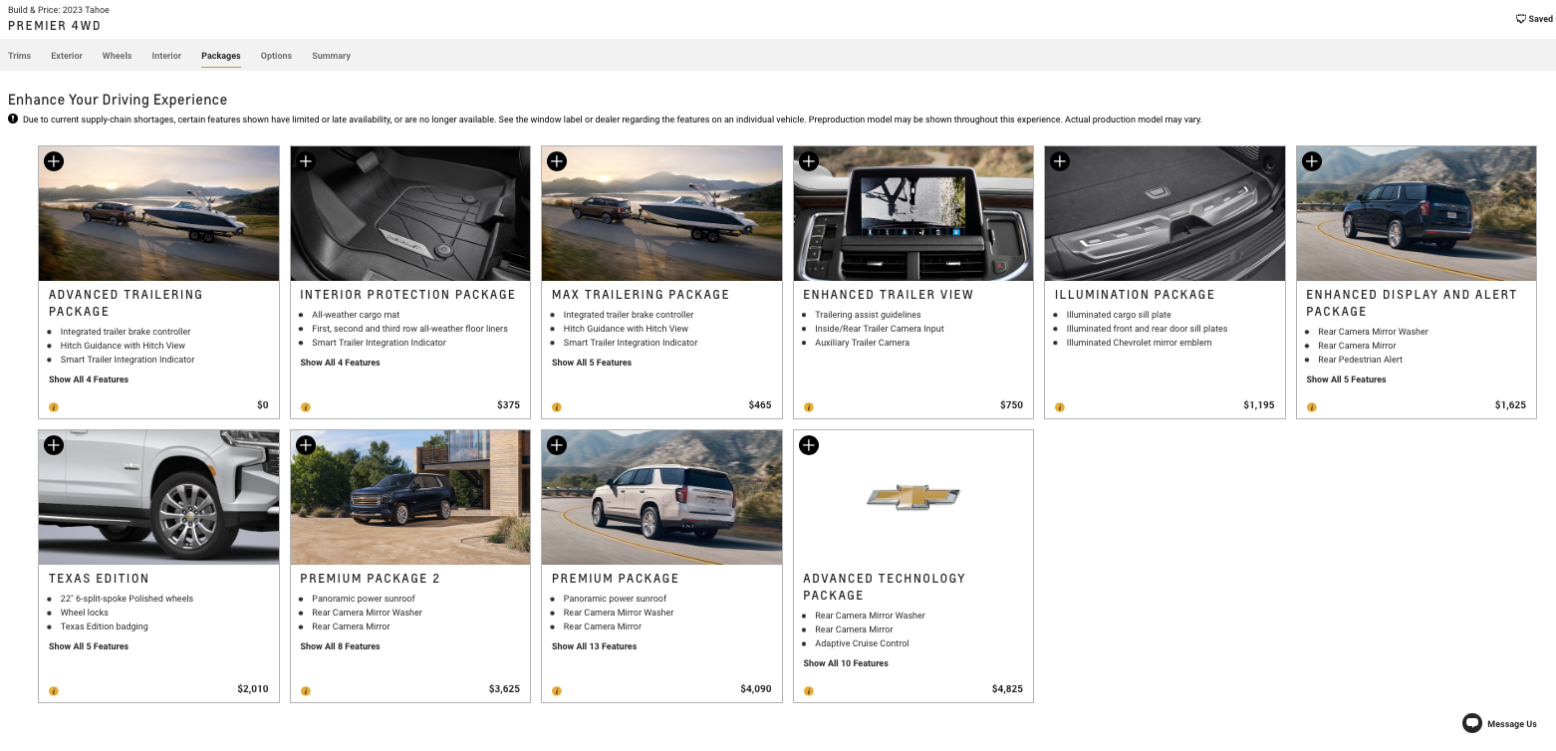This screenshot has height=751, width=1556.
Task: Add the Illumination Package with plus icon
Action: (x=1060, y=161)
